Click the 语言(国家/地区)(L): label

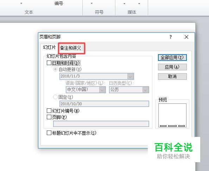(x=85, y=83)
